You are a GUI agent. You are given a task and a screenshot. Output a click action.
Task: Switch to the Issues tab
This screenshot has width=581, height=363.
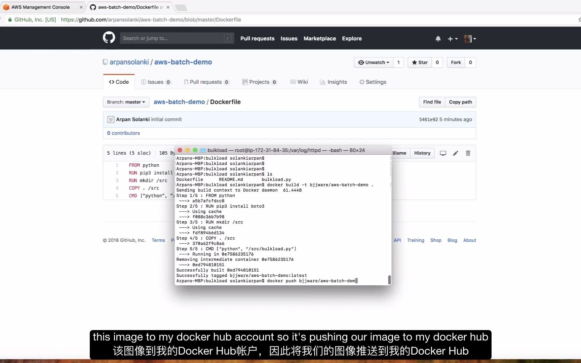pyautogui.click(x=156, y=82)
